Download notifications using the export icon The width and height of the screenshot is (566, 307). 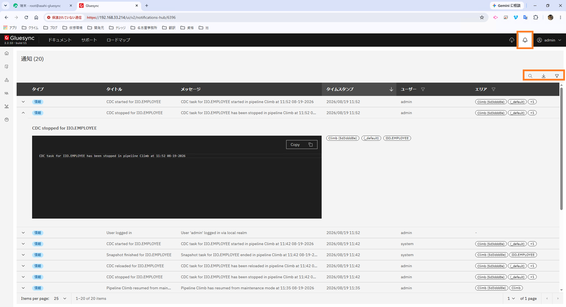point(544,76)
